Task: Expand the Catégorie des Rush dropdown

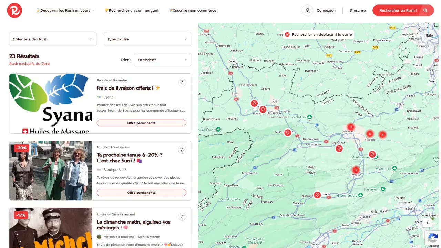Action: coord(53,39)
